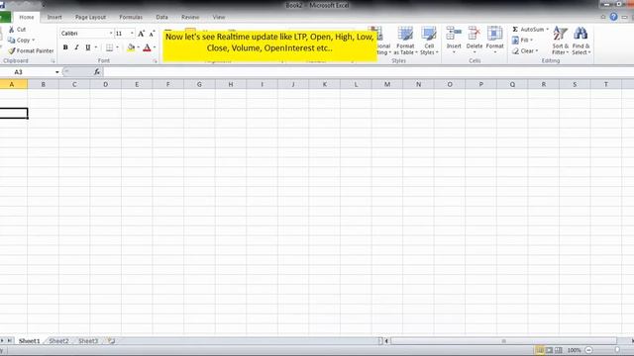634x356 pixels.
Task: Open the Format cells menu icon
Action: tap(494, 33)
